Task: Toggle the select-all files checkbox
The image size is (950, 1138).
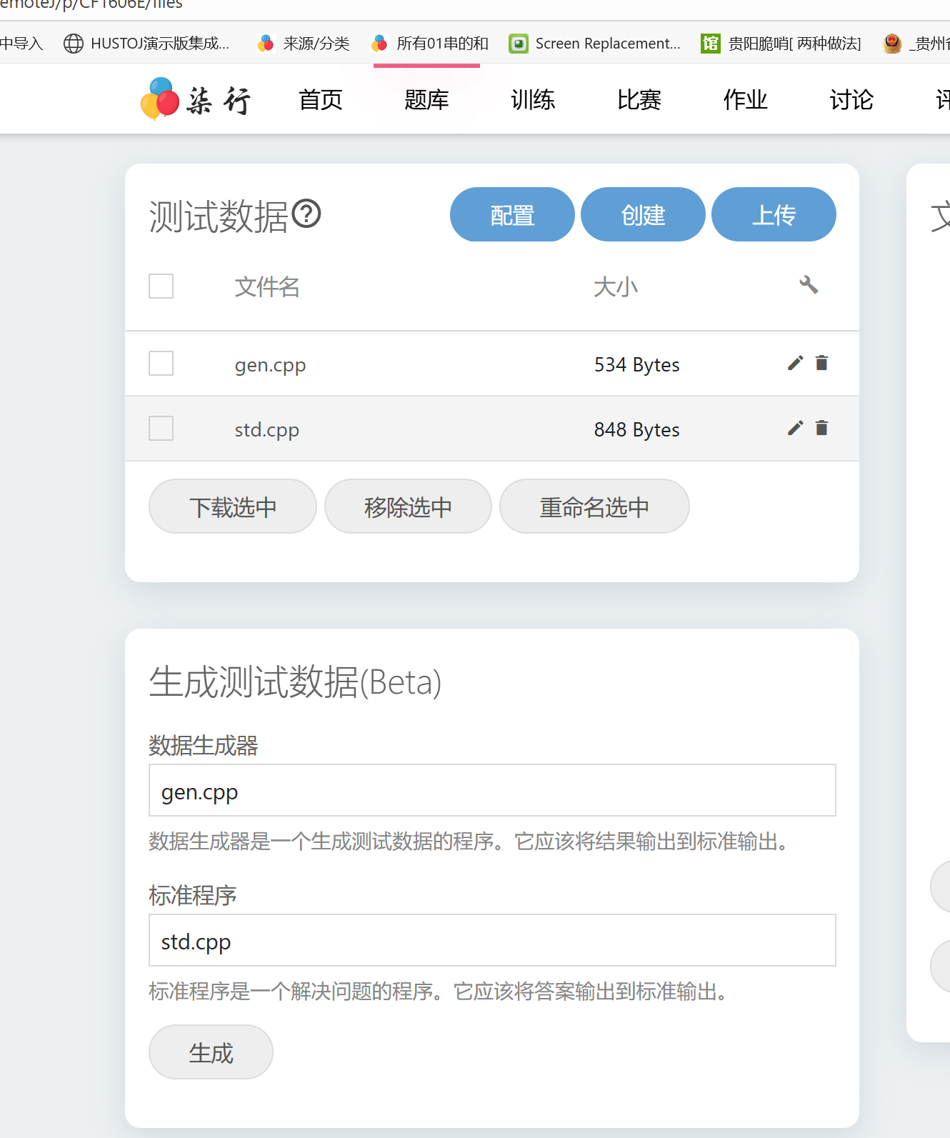Action: (x=161, y=286)
